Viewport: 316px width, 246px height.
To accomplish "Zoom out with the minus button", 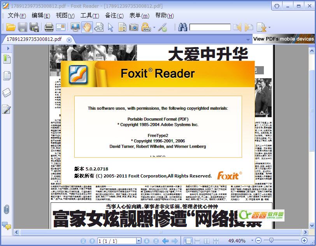I will click(x=258, y=240).
